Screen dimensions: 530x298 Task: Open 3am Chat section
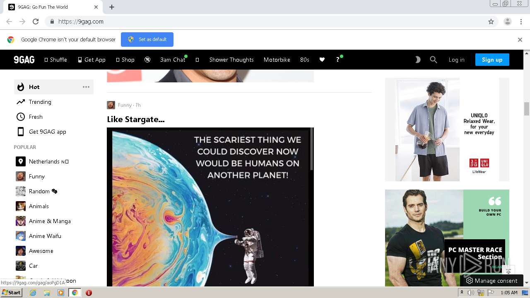(173, 60)
